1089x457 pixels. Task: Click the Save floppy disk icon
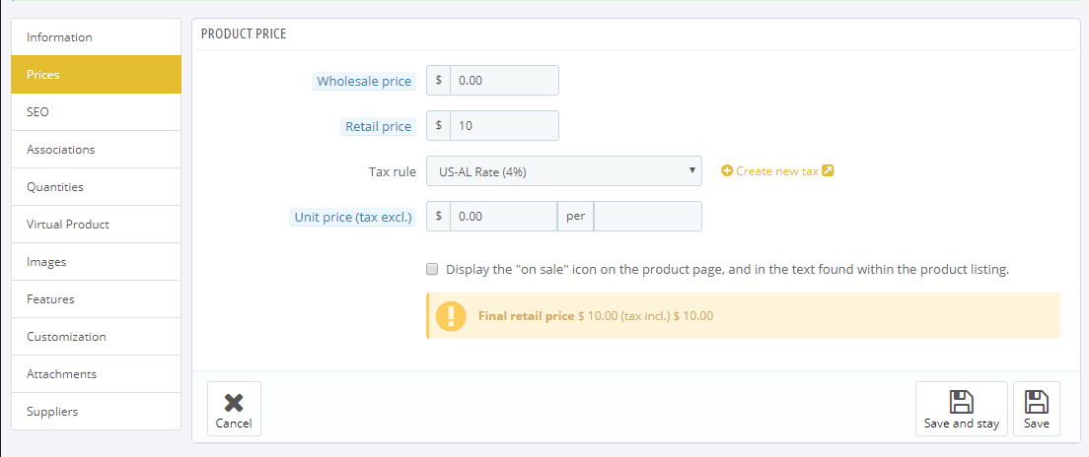[x=1036, y=402]
